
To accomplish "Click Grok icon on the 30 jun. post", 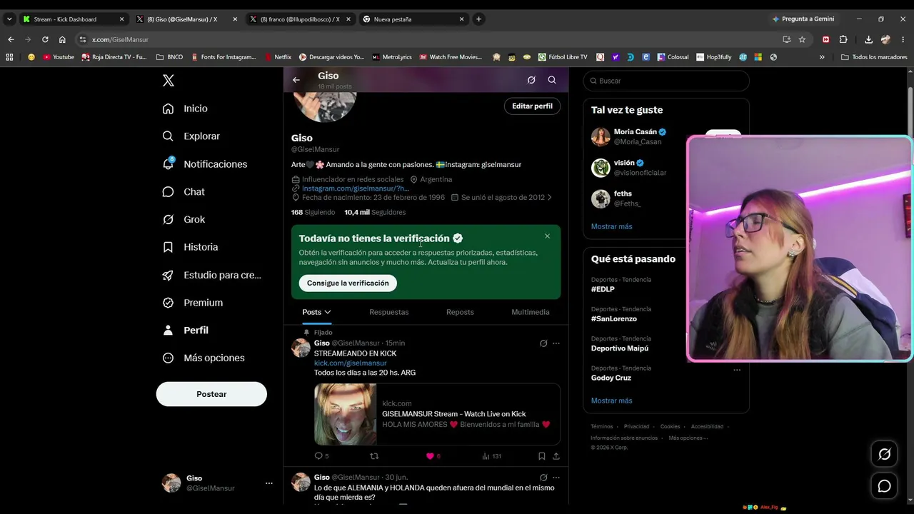I will [543, 478].
